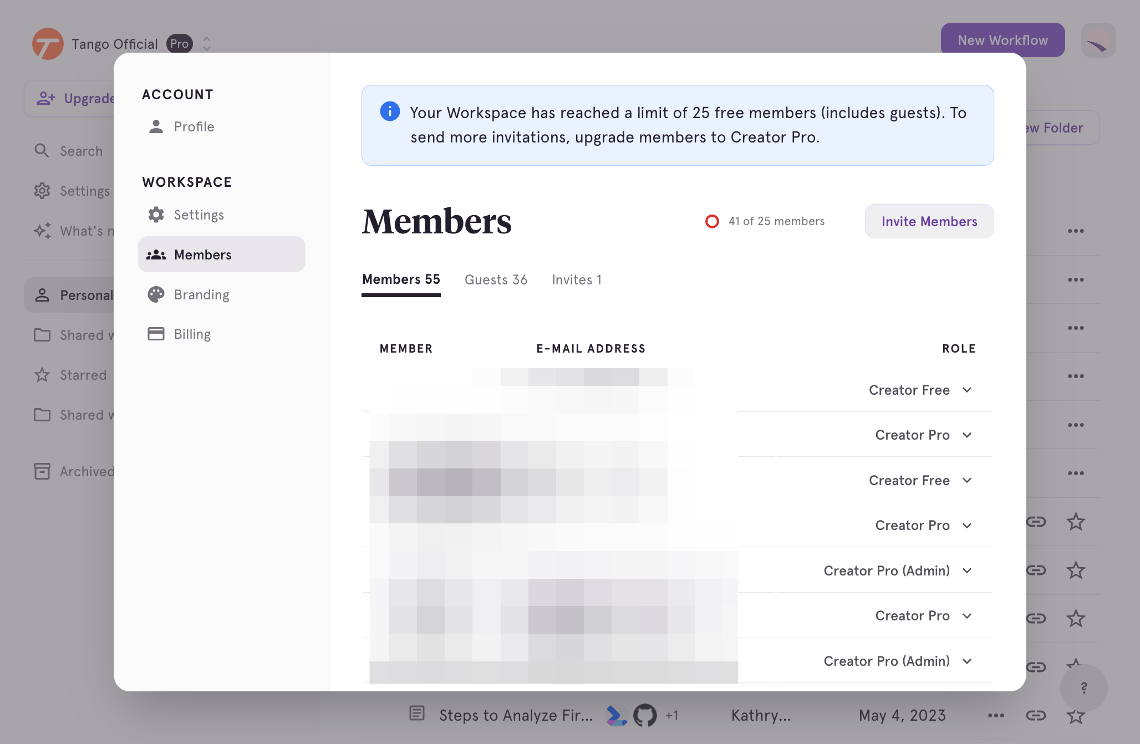
Task: Click the second Creator Pro role dropdown
Action: click(x=923, y=525)
